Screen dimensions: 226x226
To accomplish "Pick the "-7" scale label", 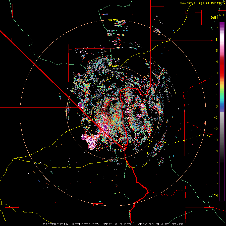I will pos(216,184).
